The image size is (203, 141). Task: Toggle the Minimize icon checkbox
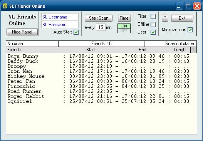tap(190, 30)
